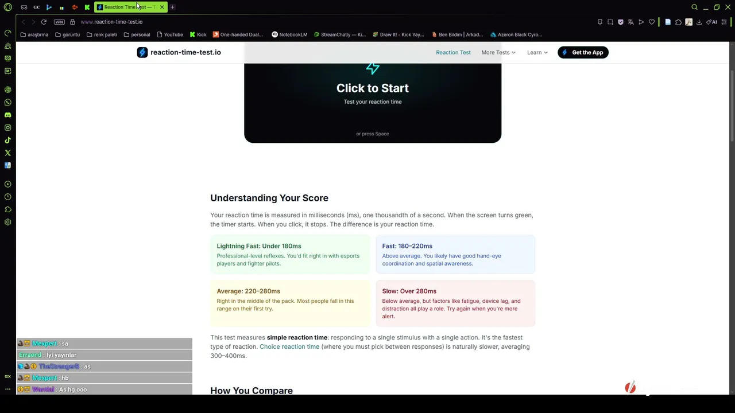735x413 pixels.
Task: Open the StreamChatly bookmark
Action: tap(339, 34)
